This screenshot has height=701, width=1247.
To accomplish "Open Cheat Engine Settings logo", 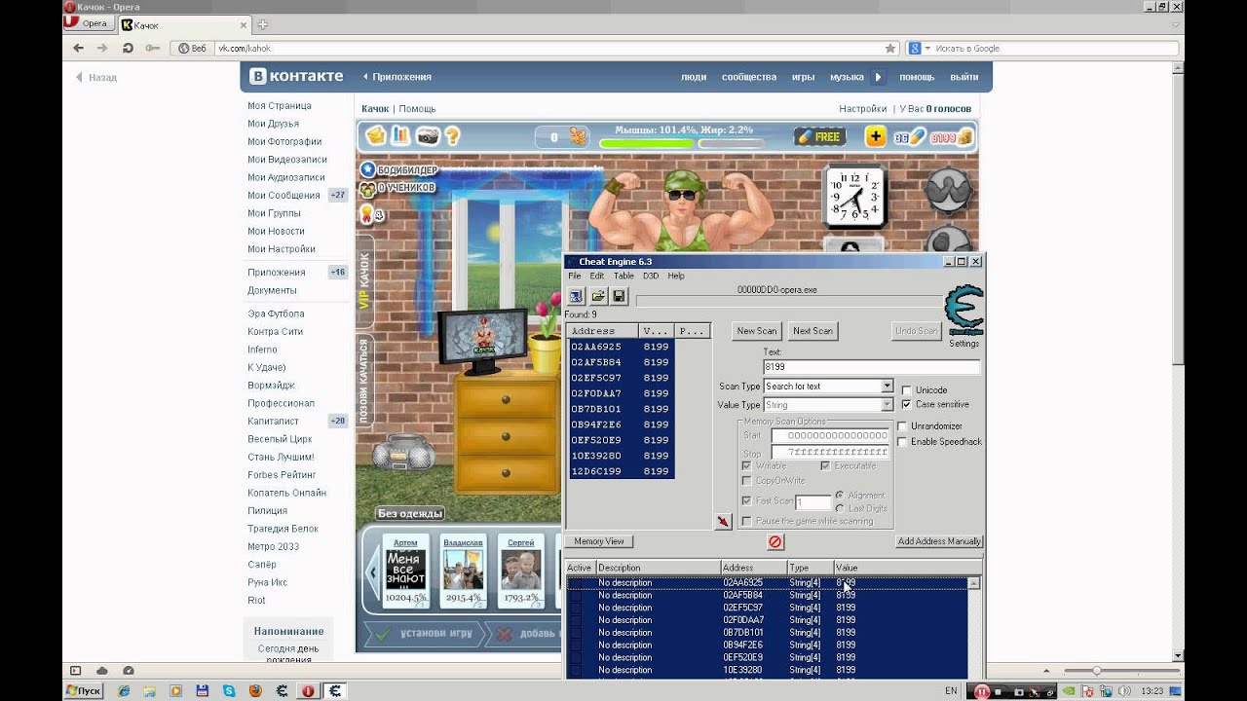I will pyautogui.click(x=964, y=312).
